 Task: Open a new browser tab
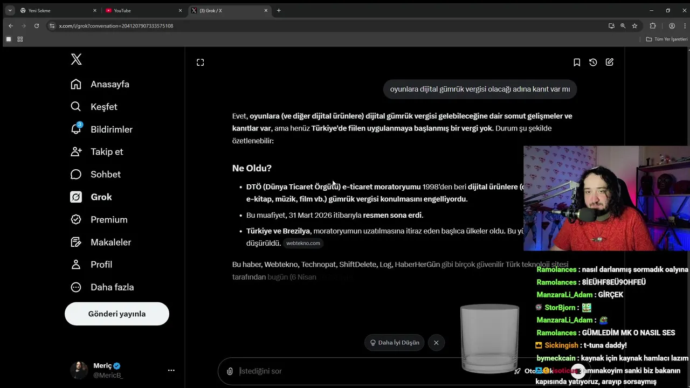[x=279, y=10]
